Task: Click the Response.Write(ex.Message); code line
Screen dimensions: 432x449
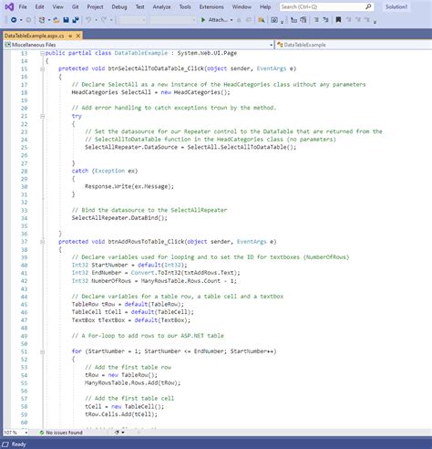Action: [129, 186]
